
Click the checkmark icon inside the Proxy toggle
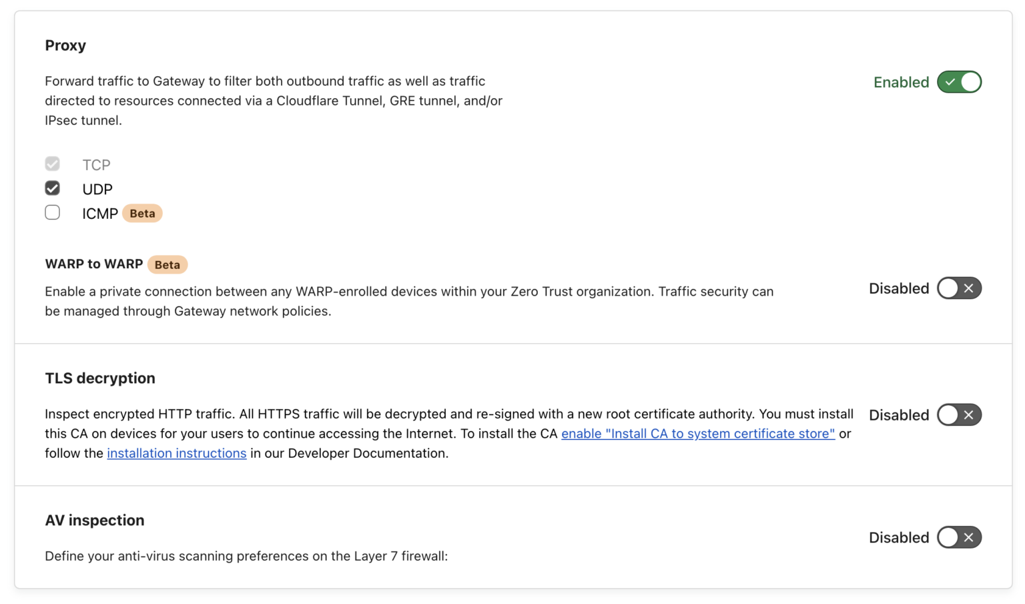(950, 81)
